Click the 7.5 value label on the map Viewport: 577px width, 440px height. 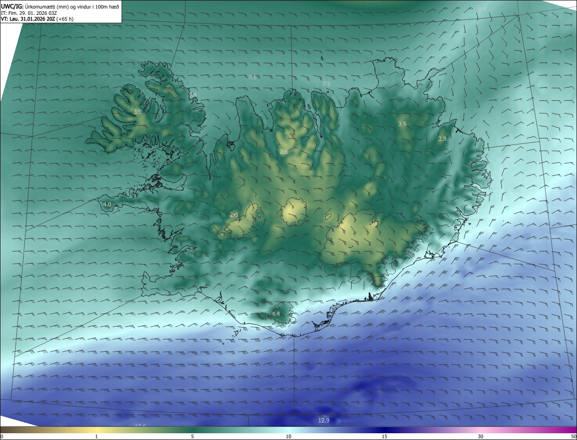click(326, 84)
